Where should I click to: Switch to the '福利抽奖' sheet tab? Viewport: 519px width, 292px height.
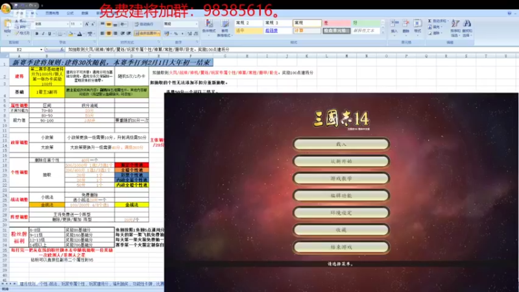(120, 284)
